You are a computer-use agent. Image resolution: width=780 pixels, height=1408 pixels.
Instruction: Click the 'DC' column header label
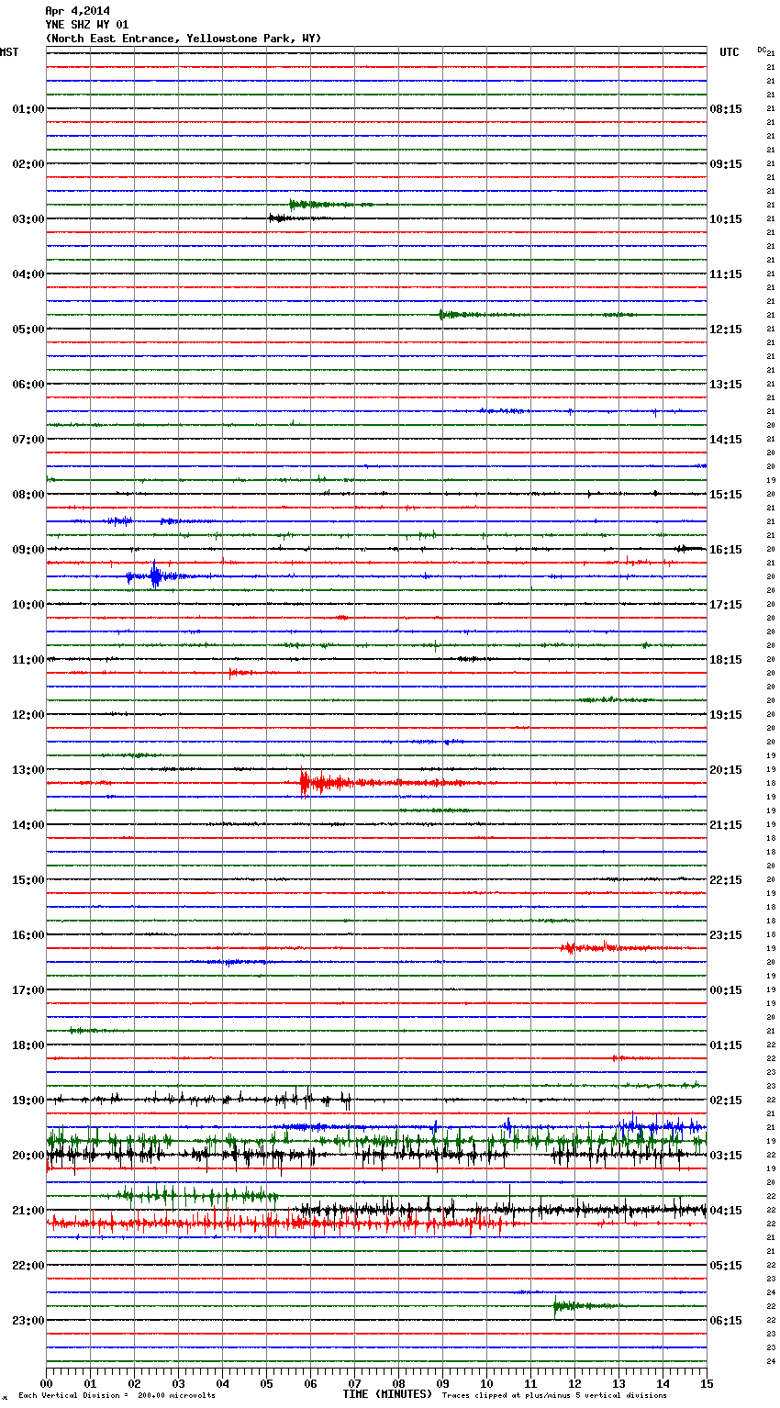pos(762,50)
